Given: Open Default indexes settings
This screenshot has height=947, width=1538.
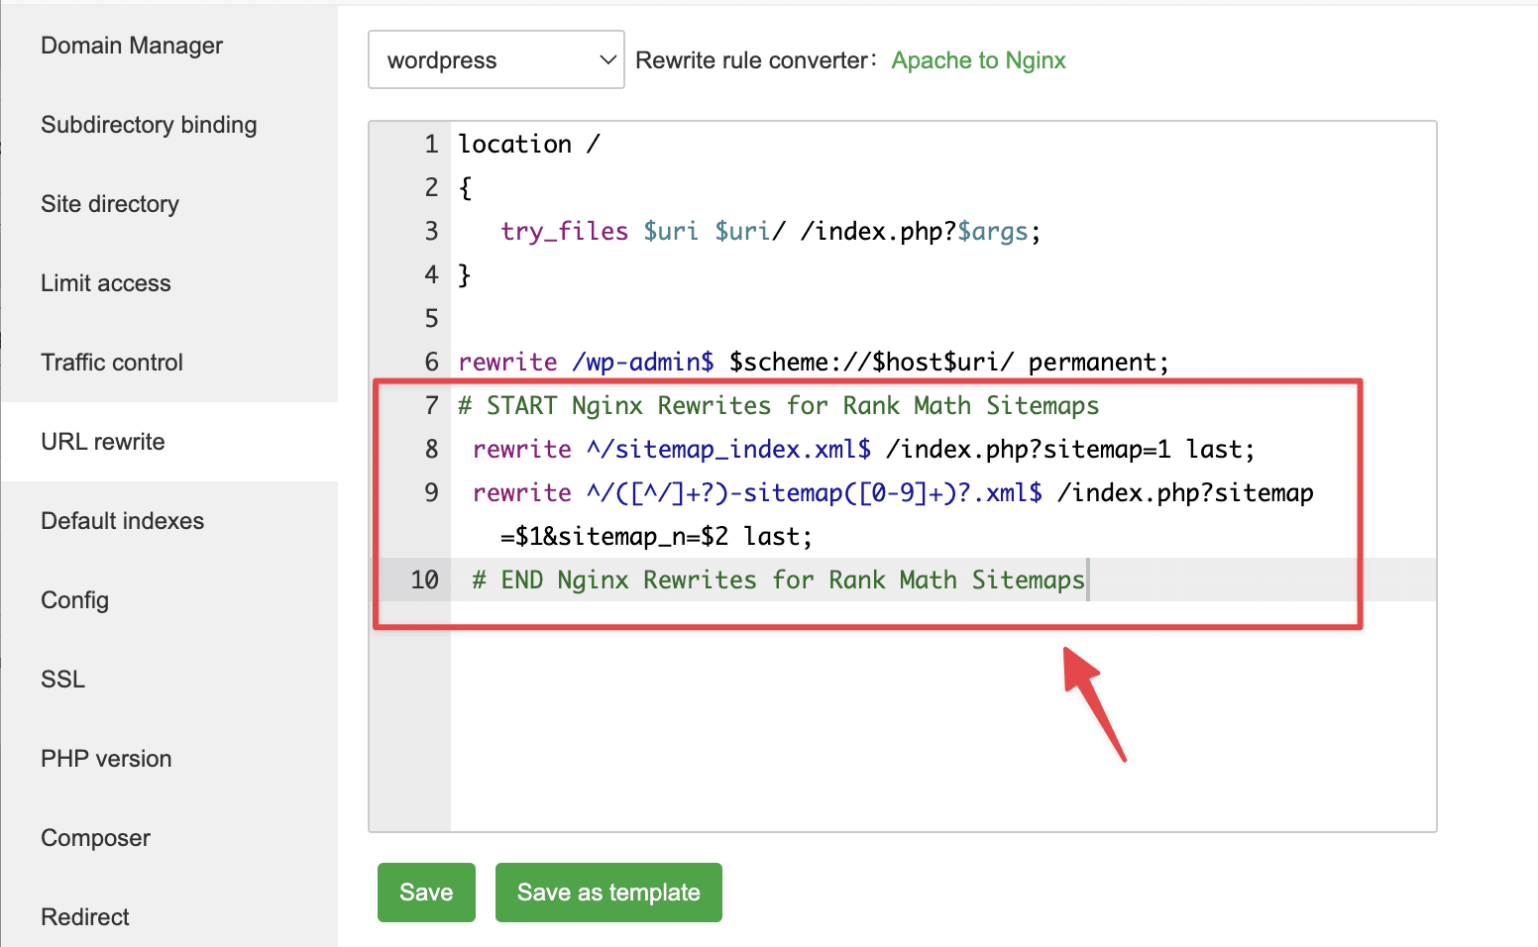Looking at the screenshot, I should (x=122, y=521).
